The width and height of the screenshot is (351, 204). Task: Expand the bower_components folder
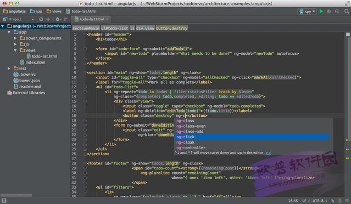15,38
